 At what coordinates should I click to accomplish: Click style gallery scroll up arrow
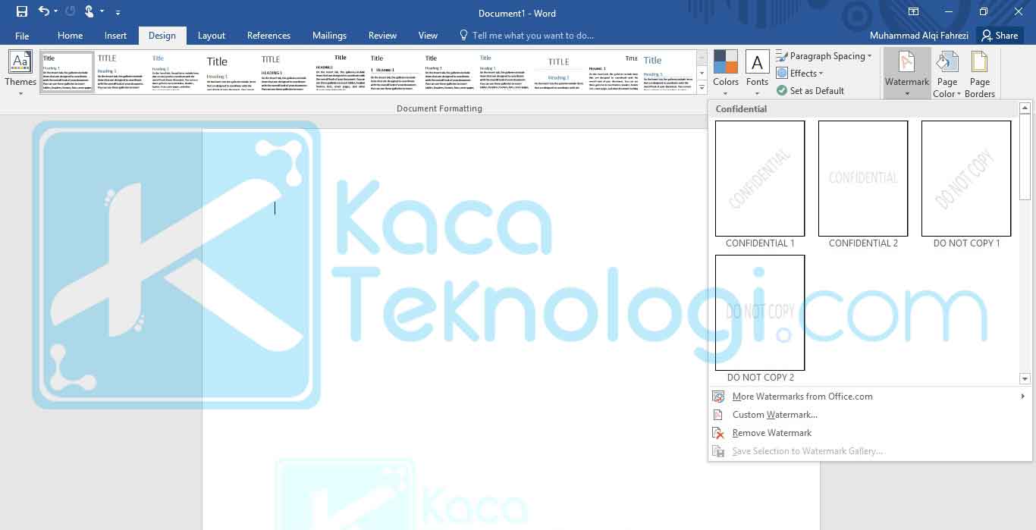(x=702, y=57)
